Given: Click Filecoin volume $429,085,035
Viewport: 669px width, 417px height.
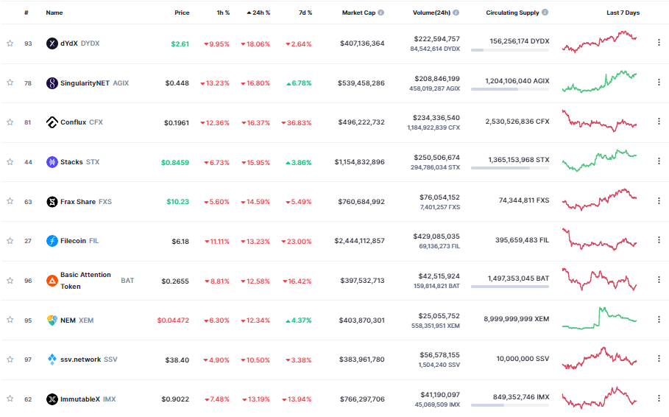Looking at the screenshot, I should 436,236.
